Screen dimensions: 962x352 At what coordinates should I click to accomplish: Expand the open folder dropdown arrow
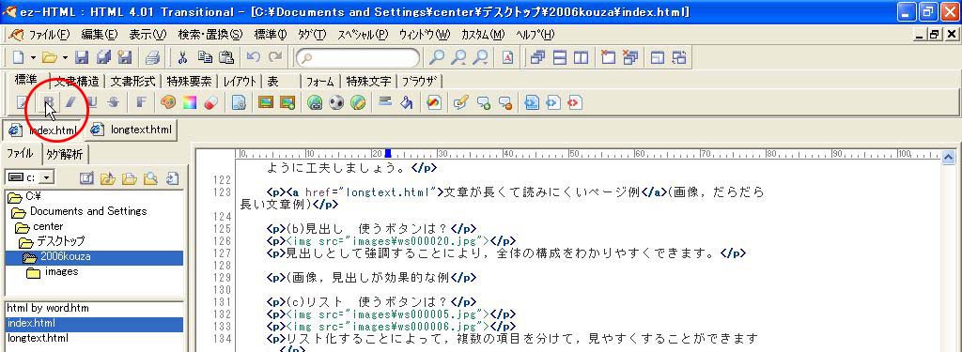pos(65,57)
